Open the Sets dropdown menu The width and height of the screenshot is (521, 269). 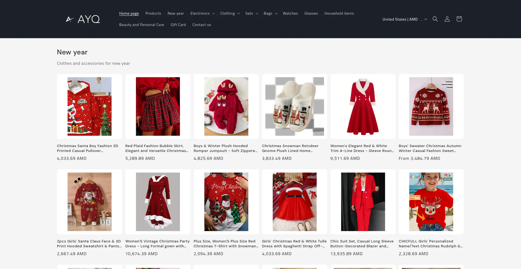tap(252, 14)
